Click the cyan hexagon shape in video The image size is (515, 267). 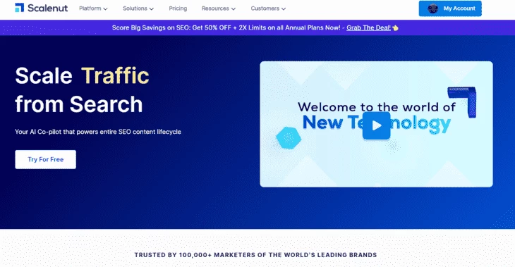point(289,138)
